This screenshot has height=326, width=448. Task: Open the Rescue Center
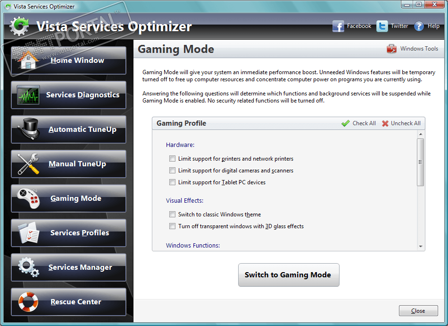pos(68,302)
